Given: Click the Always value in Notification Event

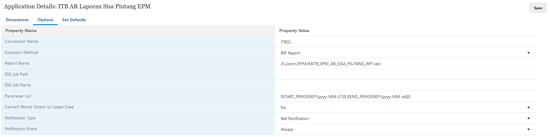Looking at the screenshot, I should click(x=287, y=129).
